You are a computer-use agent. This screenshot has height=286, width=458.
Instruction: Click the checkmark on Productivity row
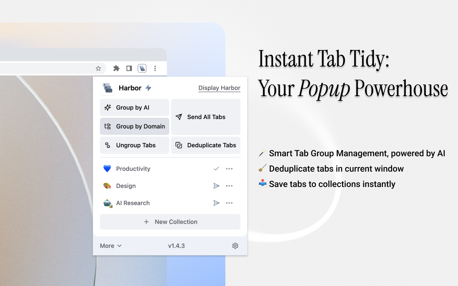coord(216,169)
